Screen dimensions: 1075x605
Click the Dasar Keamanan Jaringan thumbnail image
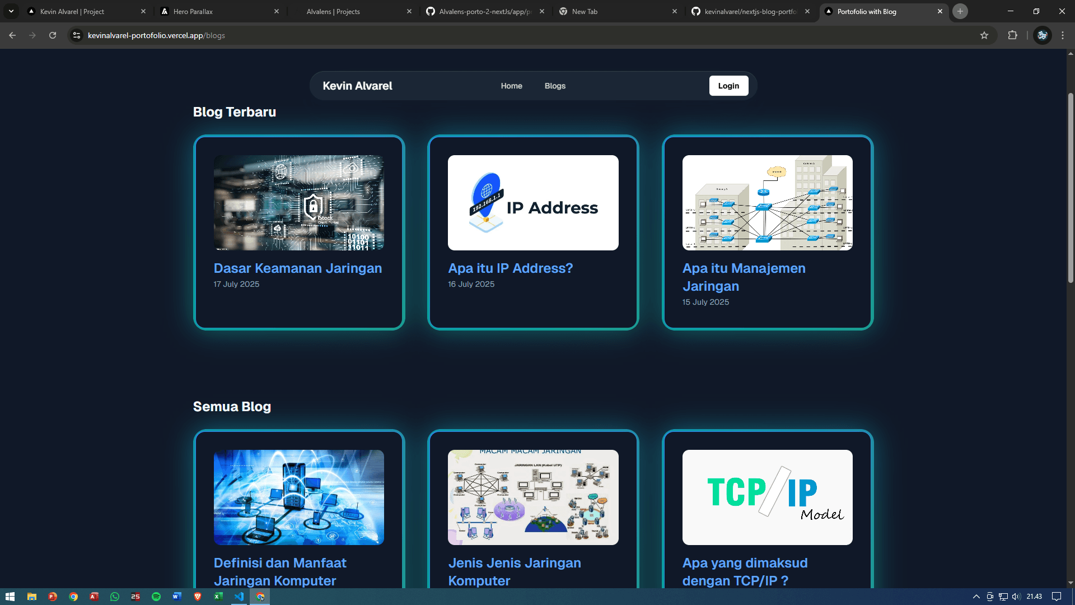click(298, 202)
